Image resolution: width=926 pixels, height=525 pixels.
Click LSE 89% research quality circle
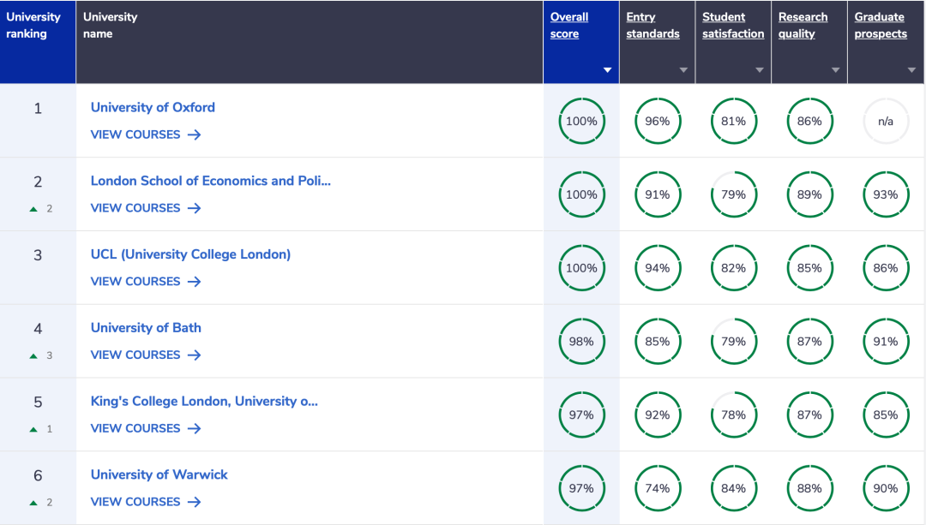pyautogui.click(x=809, y=194)
